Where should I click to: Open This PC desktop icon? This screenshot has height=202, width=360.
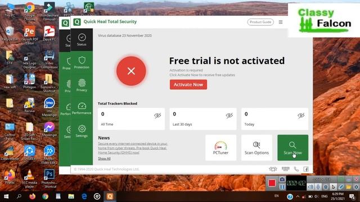[x=10, y=10]
